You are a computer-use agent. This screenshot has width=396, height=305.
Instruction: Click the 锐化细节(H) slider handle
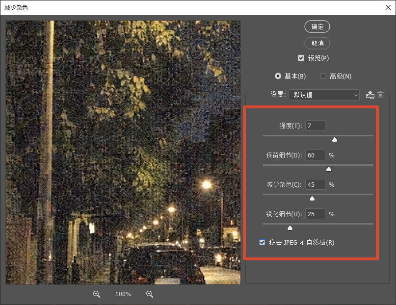(290, 228)
